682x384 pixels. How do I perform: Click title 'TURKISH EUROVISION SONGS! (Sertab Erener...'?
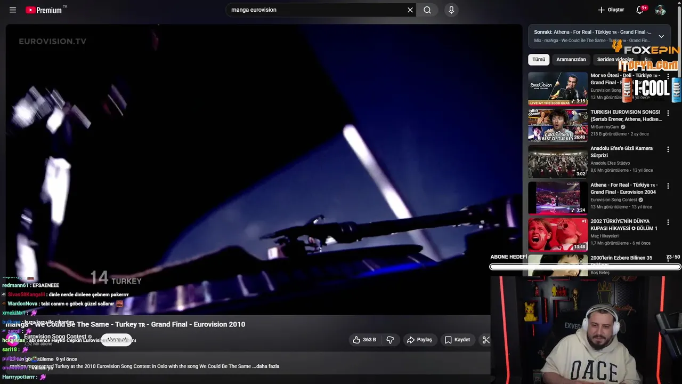click(626, 116)
